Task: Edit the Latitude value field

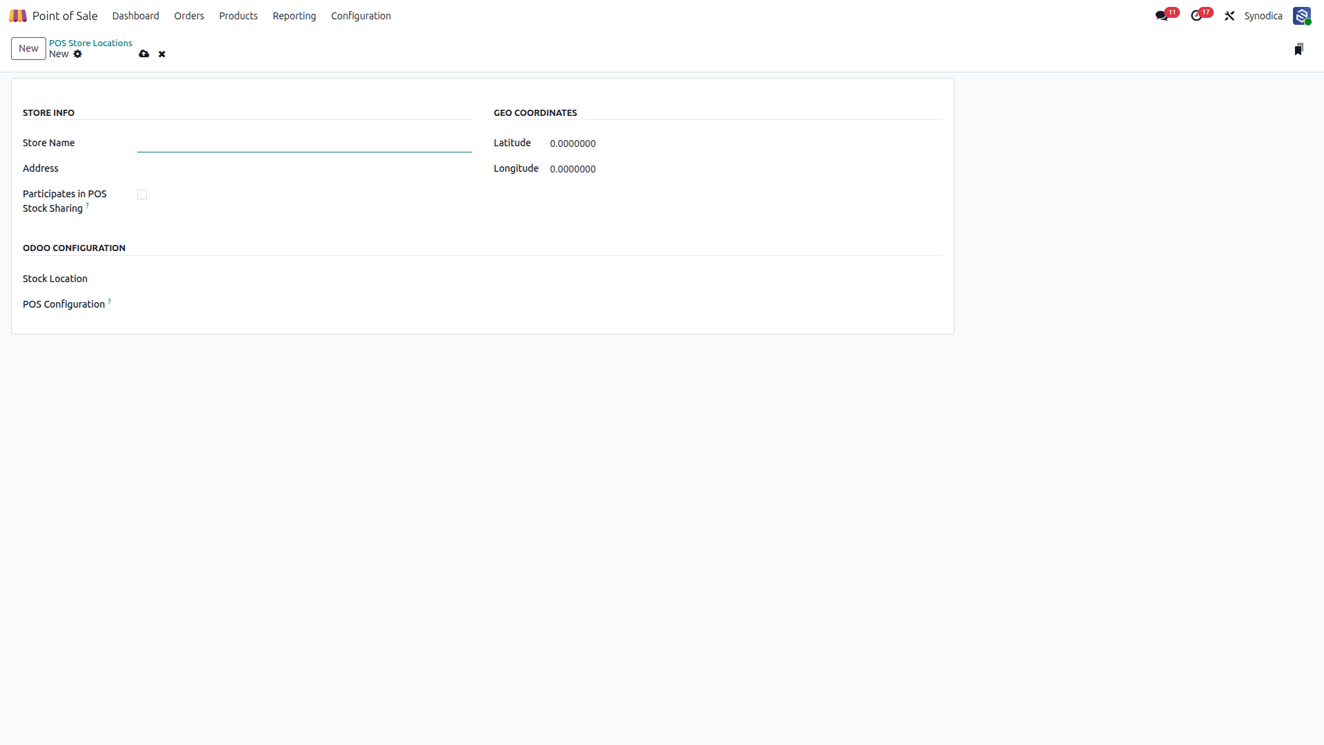Action: click(746, 143)
